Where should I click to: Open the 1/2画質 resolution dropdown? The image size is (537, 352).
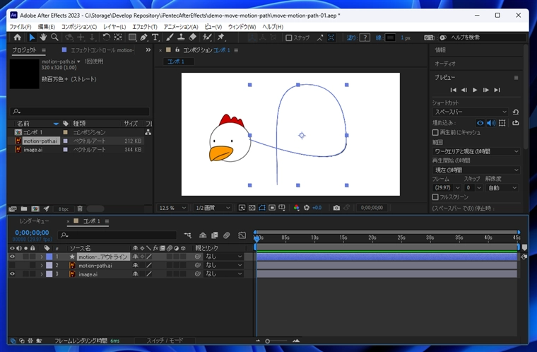click(213, 208)
